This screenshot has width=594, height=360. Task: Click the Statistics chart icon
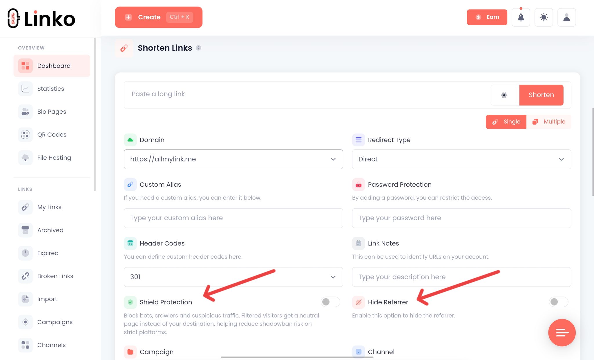(x=25, y=89)
